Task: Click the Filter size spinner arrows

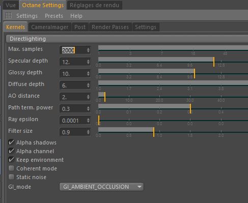Action: point(88,132)
